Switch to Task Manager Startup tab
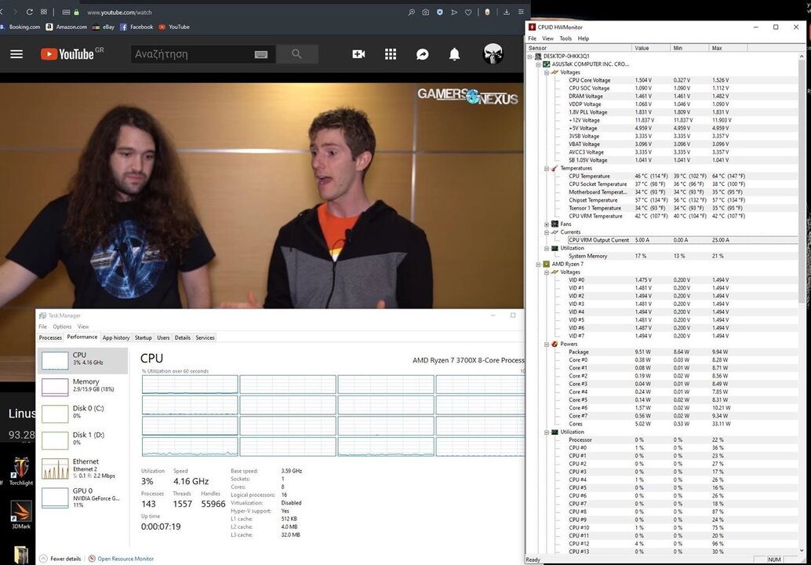Screen dimensions: 811x565 click(144, 338)
